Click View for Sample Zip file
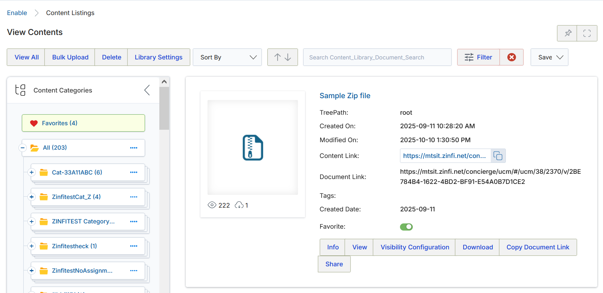 [359, 247]
